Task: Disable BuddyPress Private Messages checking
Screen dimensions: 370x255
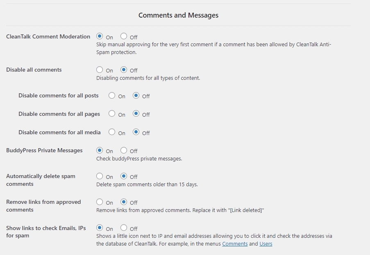Action: click(x=123, y=150)
